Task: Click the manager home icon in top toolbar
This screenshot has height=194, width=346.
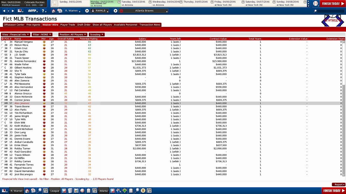Action: 54,11
